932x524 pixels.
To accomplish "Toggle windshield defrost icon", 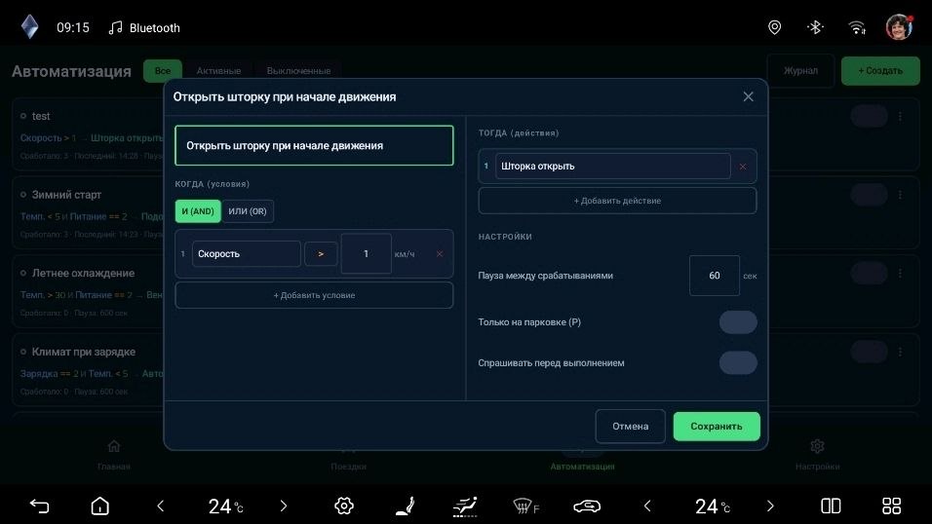I will [526, 505].
